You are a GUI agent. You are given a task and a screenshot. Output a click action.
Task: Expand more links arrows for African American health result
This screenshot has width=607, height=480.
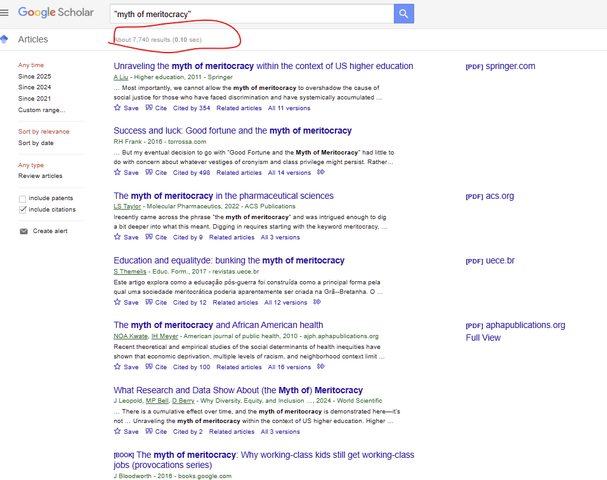coord(321,367)
